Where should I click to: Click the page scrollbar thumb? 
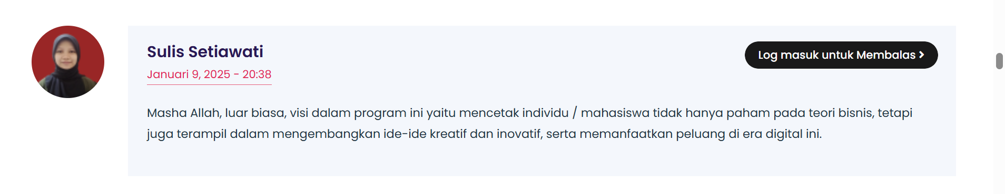click(x=999, y=61)
